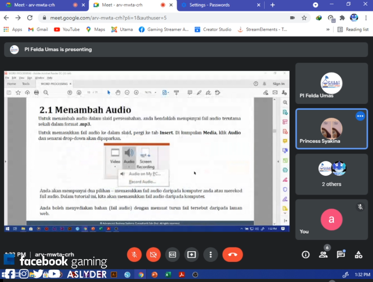Unmute the microphone in Meet
The image size is (373, 282).
click(x=134, y=254)
